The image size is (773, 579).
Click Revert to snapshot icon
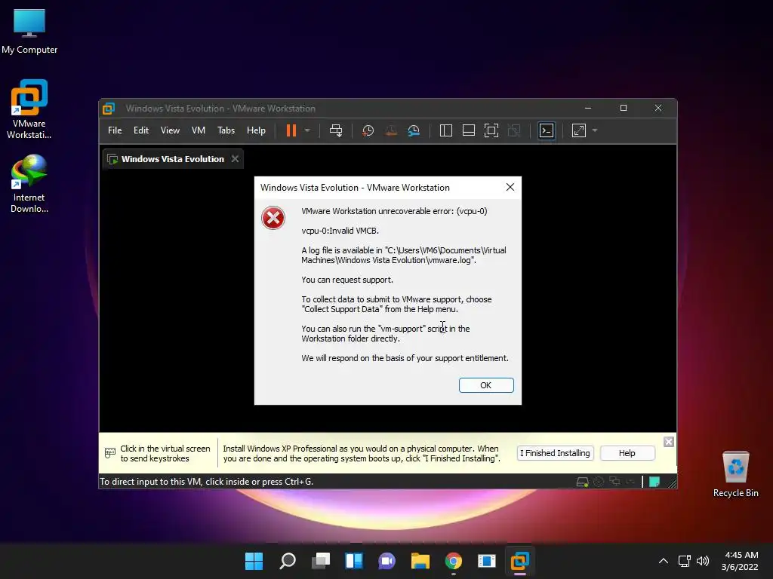pos(391,130)
